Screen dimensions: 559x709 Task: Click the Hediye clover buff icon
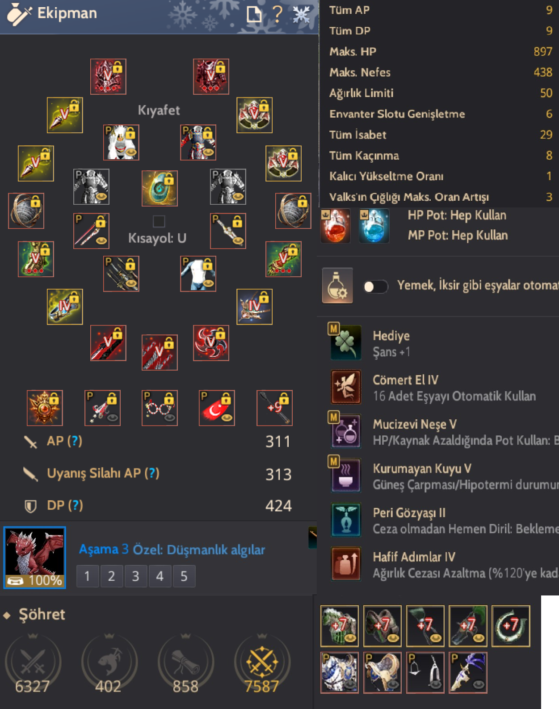click(x=345, y=342)
